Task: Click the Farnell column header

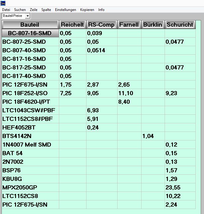Action: [x=129, y=25]
